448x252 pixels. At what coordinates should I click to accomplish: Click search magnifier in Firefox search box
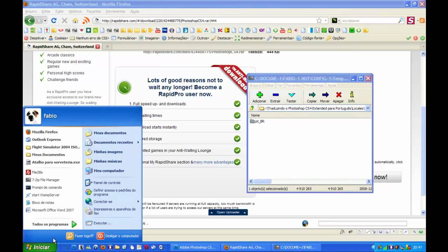click(x=401, y=21)
